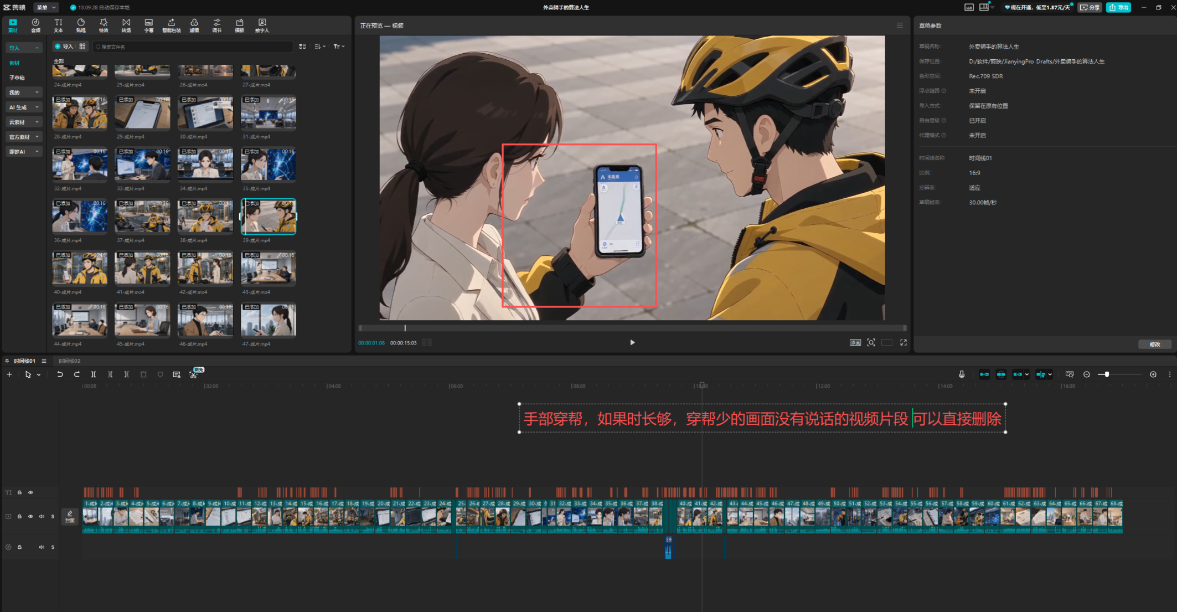Open the 文本 (text) panel
The width and height of the screenshot is (1177, 612).
point(58,25)
